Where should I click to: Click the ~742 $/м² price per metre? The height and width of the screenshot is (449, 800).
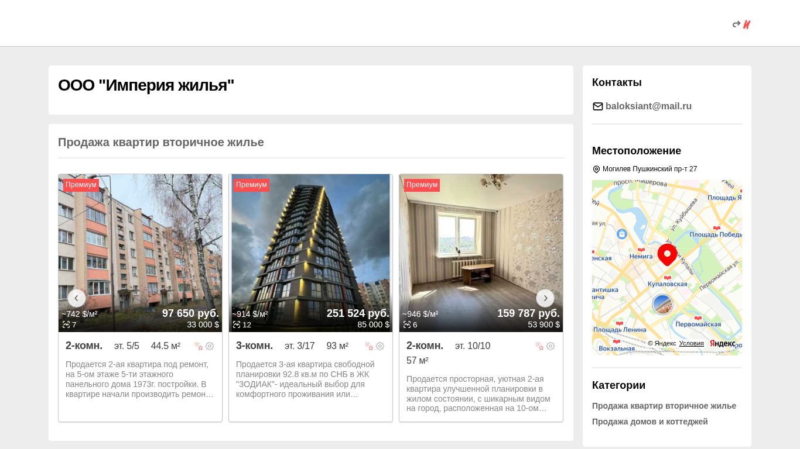[80, 314]
